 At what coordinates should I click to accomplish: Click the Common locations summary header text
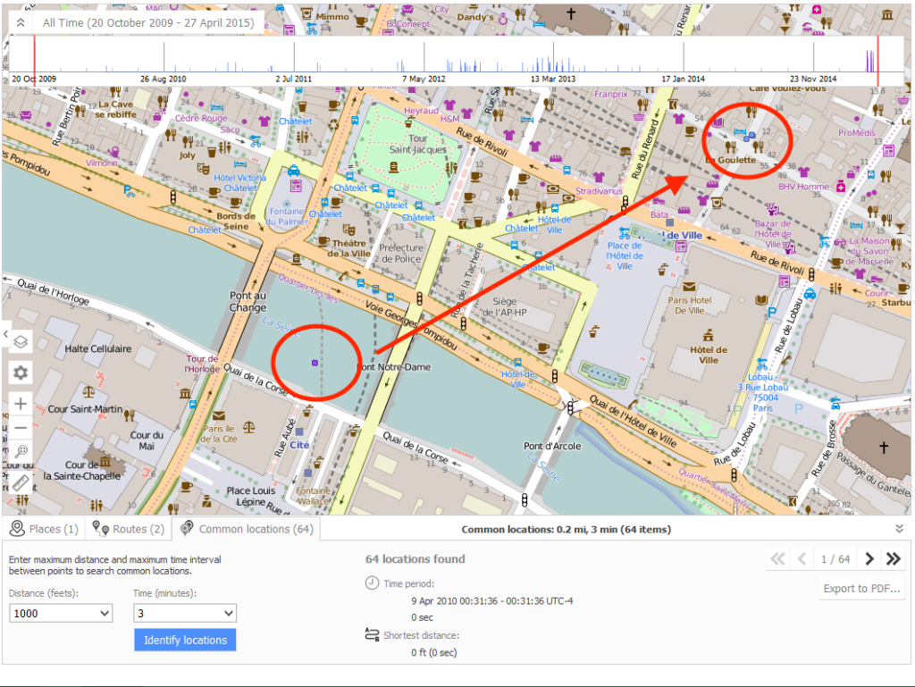[x=566, y=530]
